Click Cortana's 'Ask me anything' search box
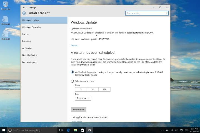200x133 pixels. click(x=32, y=130)
